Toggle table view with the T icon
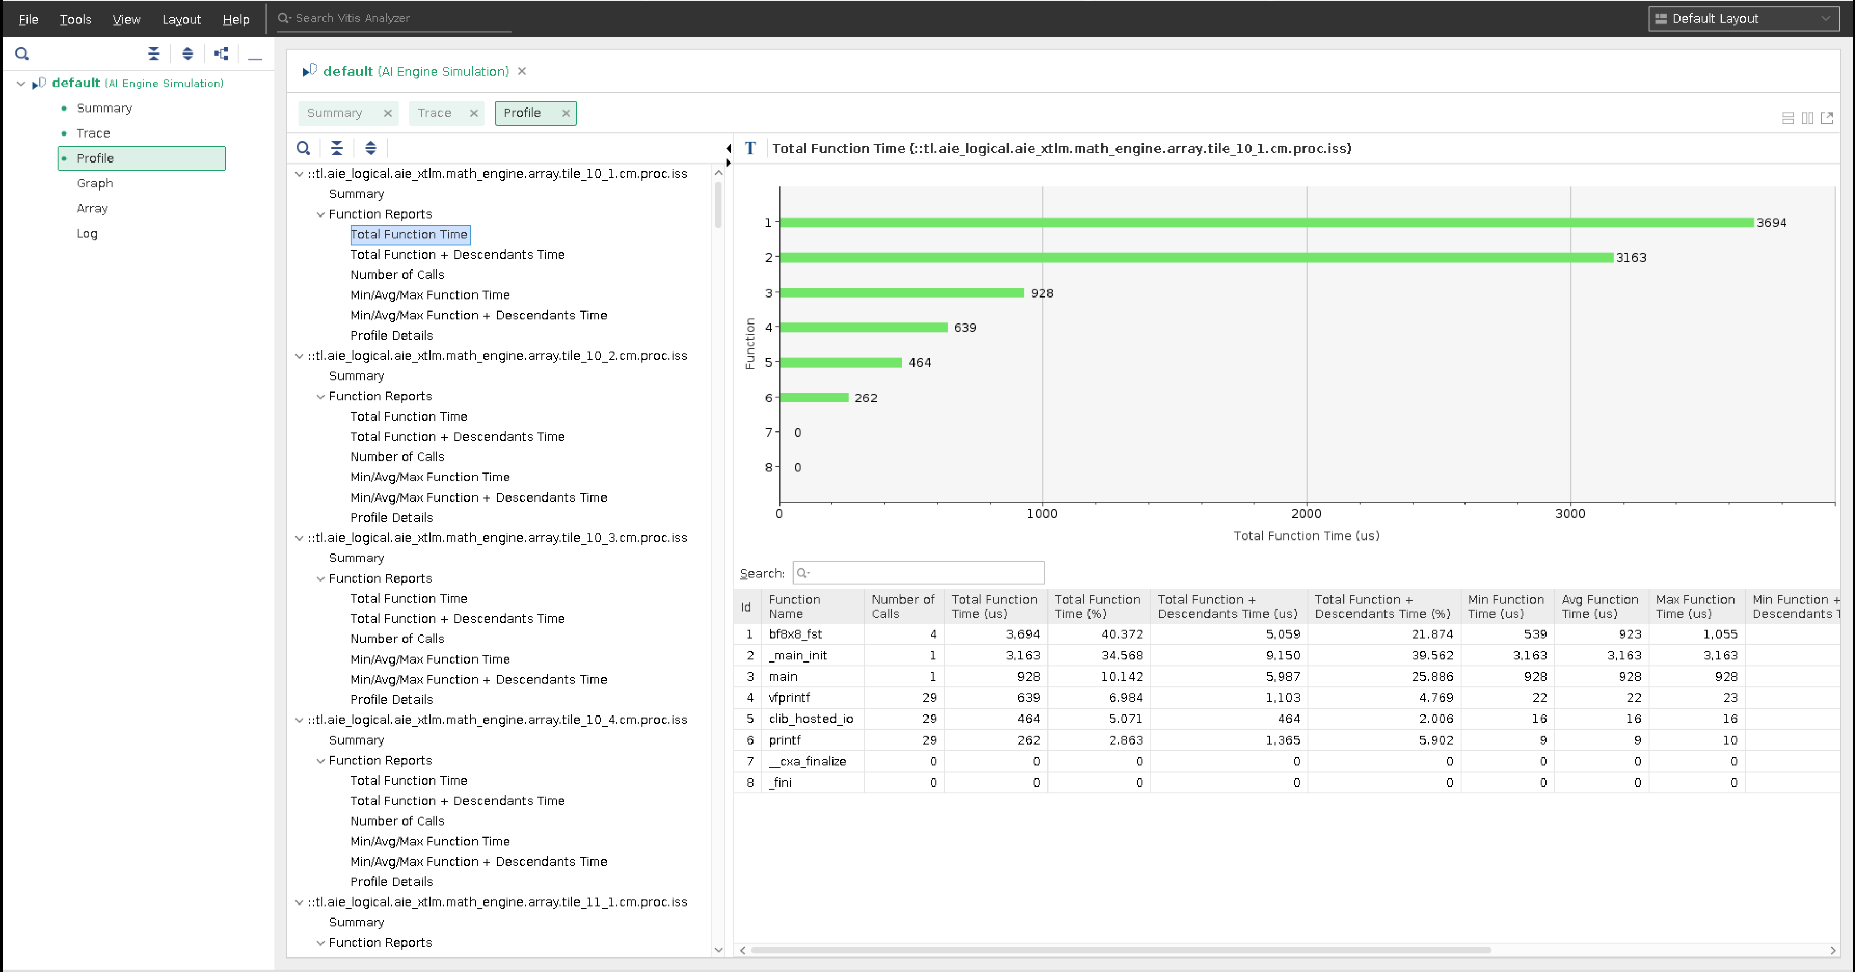 click(x=750, y=148)
